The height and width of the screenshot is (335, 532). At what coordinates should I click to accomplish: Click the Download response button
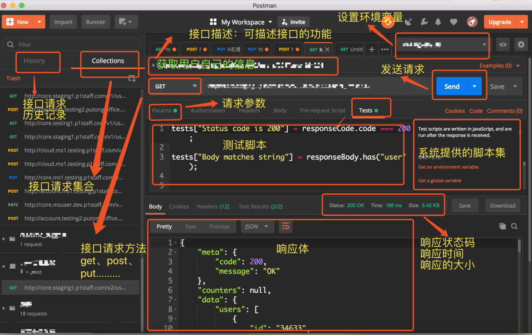pos(502,205)
